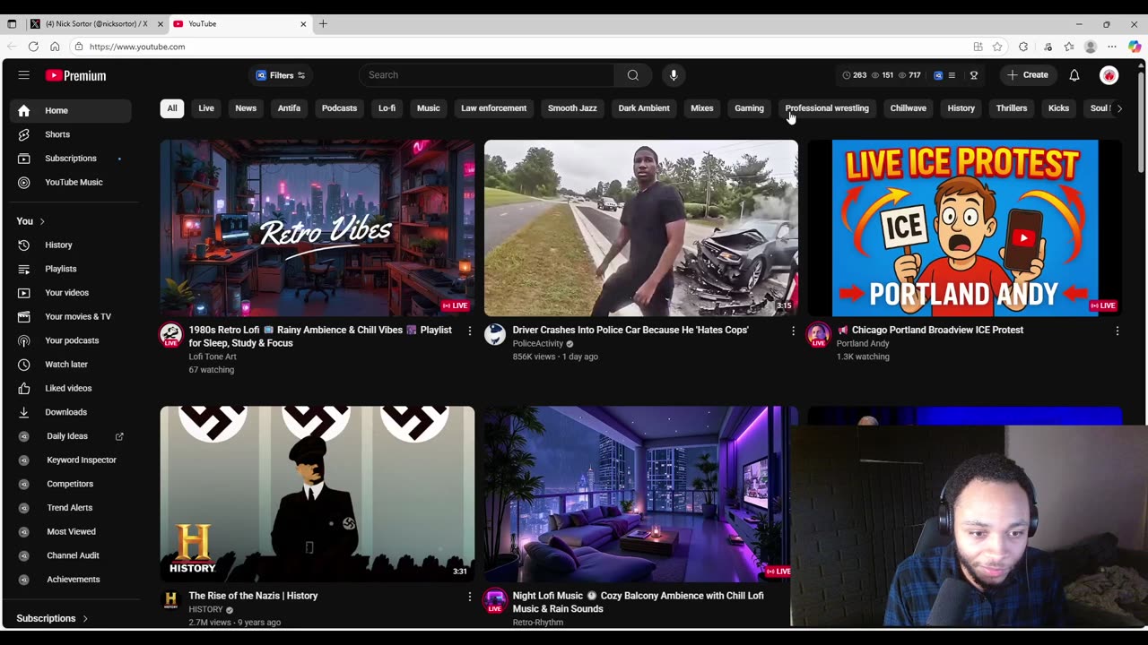Select the Smooth Jazz category chip

tap(572, 108)
